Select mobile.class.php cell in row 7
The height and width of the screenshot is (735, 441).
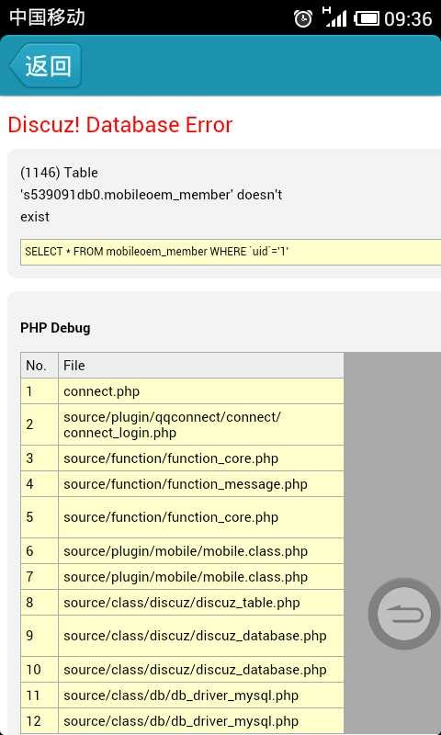pos(201,577)
